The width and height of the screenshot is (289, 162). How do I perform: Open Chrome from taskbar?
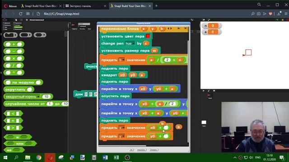tap(39, 157)
